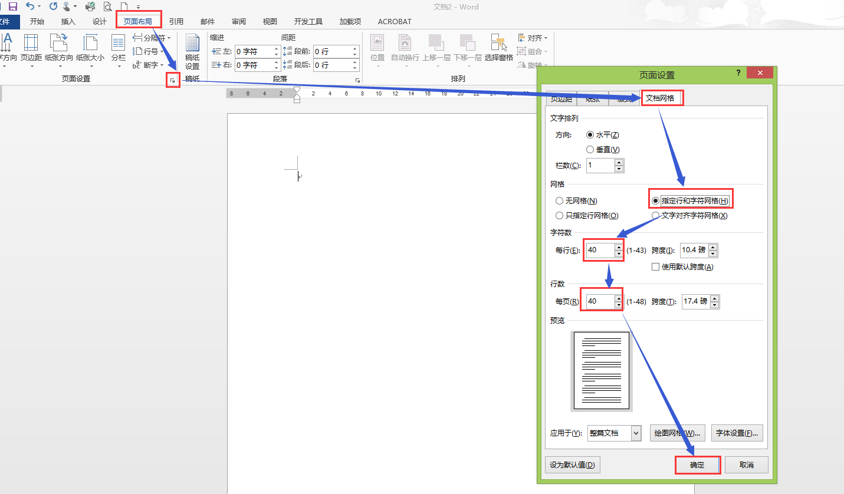Open the 行号 line numbers dropdown
844x494 pixels.
[x=149, y=51]
